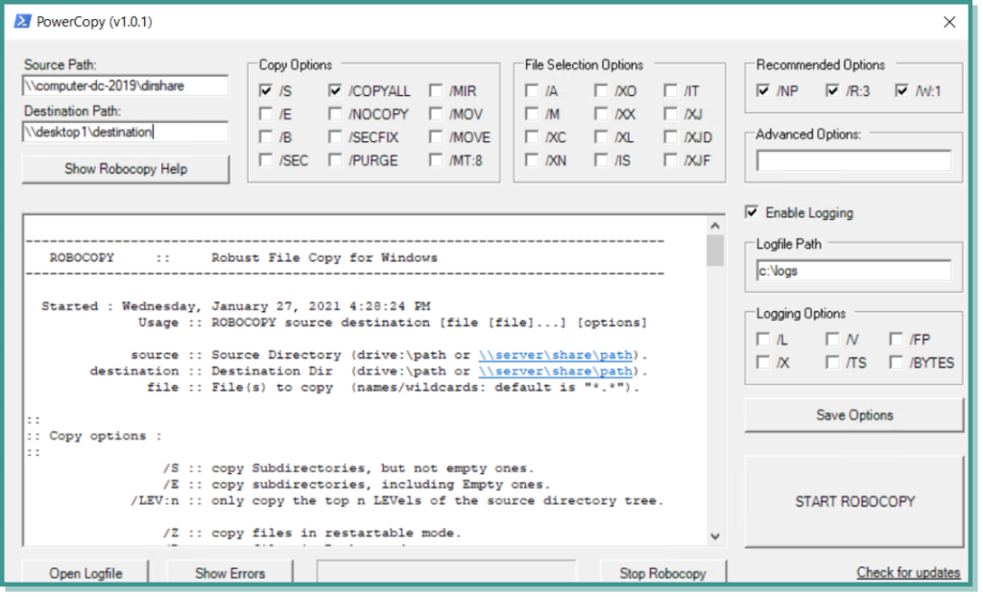Viewport: 983px width, 597px height.
Task: Enable the /PURGE copy option
Action: pyautogui.click(x=335, y=160)
